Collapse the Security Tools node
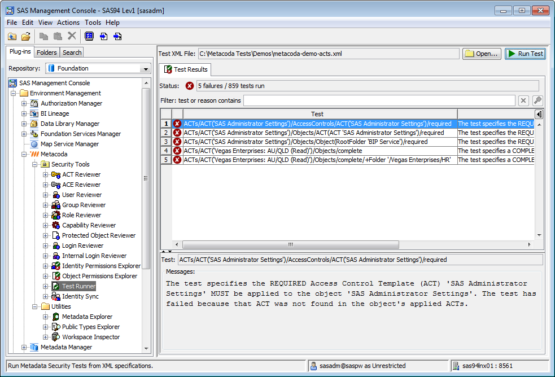 pyautogui.click(x=34, y=164)
